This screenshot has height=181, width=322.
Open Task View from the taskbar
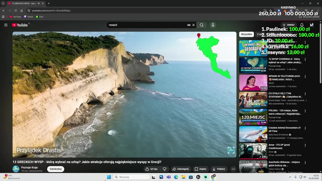click(153, 177)
